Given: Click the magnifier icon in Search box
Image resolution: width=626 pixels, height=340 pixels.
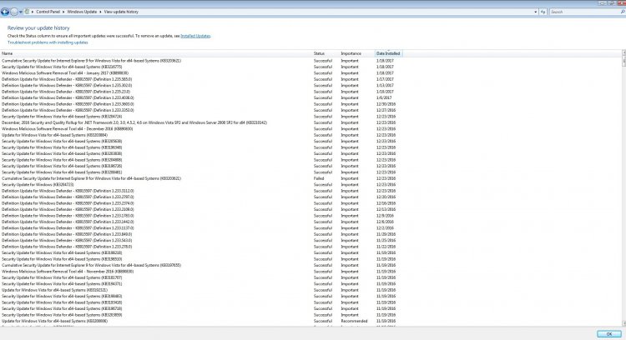Looking at the screenshot, I should click(623, 12).
